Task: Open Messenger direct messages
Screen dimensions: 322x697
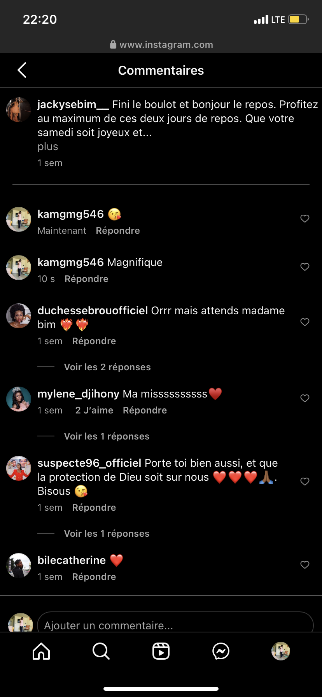Action: 221,651
